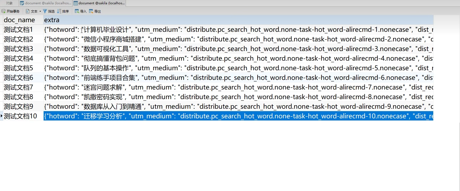Switch to the 对象 objects tab

tap(9, 3)
